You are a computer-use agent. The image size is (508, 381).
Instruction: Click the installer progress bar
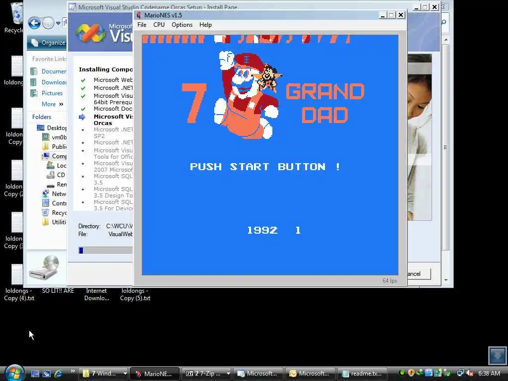pyautogui.click(x=106, y=250)
